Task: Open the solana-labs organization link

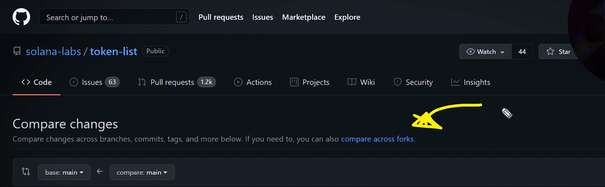Action: coord(53,51)
